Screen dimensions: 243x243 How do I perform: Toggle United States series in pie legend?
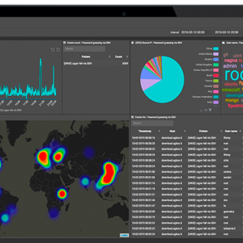[208, 54]
